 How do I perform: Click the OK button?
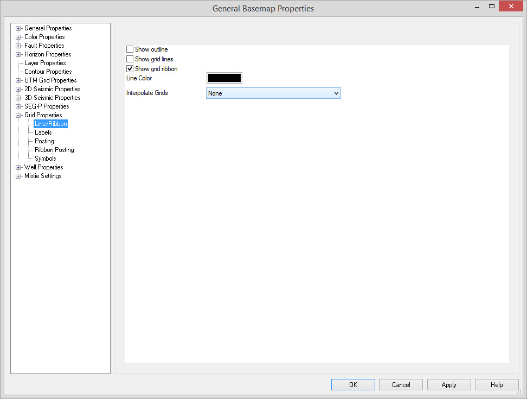click(353, 385)
